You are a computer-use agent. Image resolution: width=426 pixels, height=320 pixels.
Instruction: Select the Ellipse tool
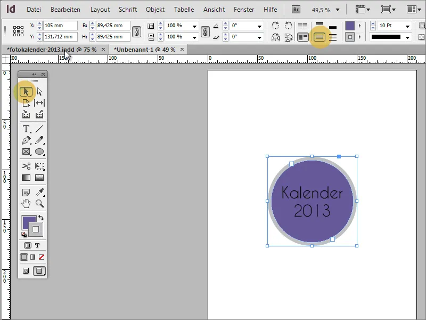tap(39, 151)
